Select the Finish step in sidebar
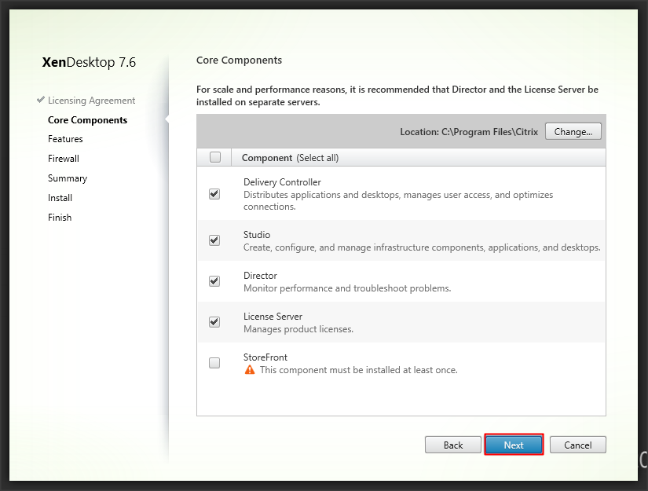Viewport: 648px width, 491px height. (x=60, y=218)
